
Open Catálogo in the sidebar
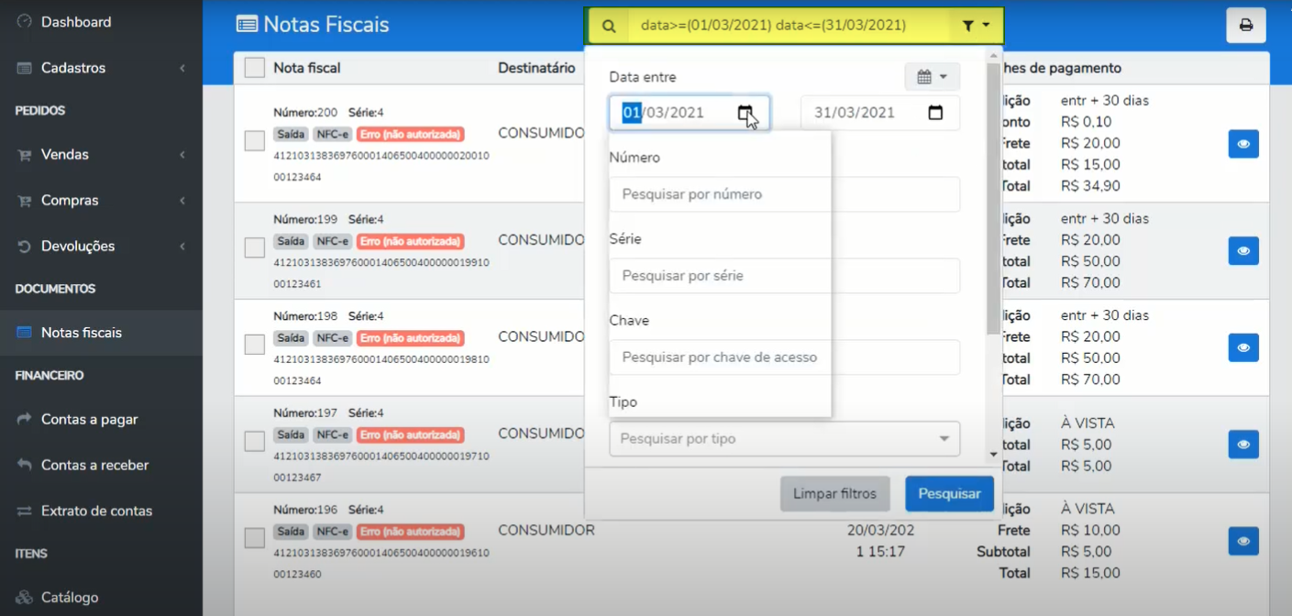pos(101,598)
